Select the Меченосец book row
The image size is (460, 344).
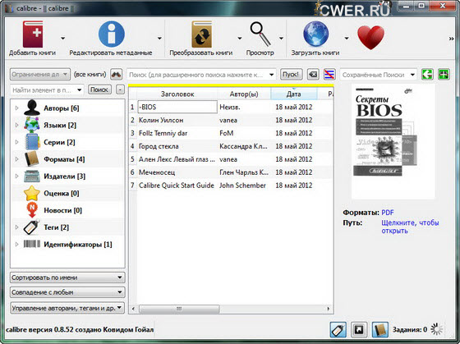(231, 172)
